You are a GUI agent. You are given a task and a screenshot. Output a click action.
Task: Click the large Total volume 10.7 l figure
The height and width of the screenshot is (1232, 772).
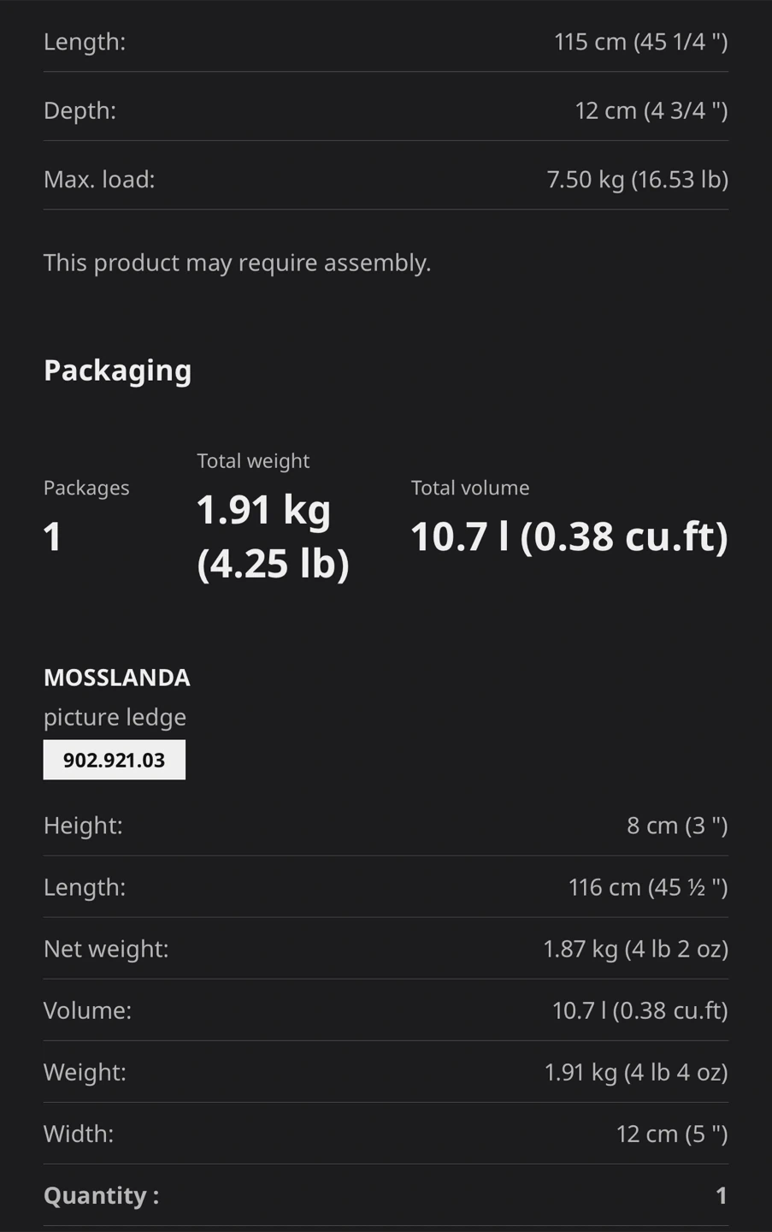[x=569, y=536]
